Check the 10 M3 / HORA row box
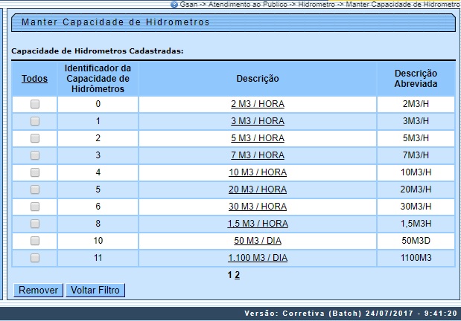The height and width of the screenshot is (321, 461). [35, 172]
